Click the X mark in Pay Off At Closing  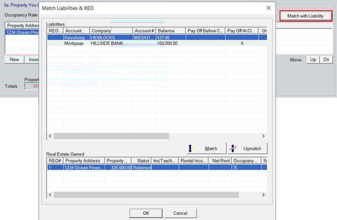[x=242, y=43]
